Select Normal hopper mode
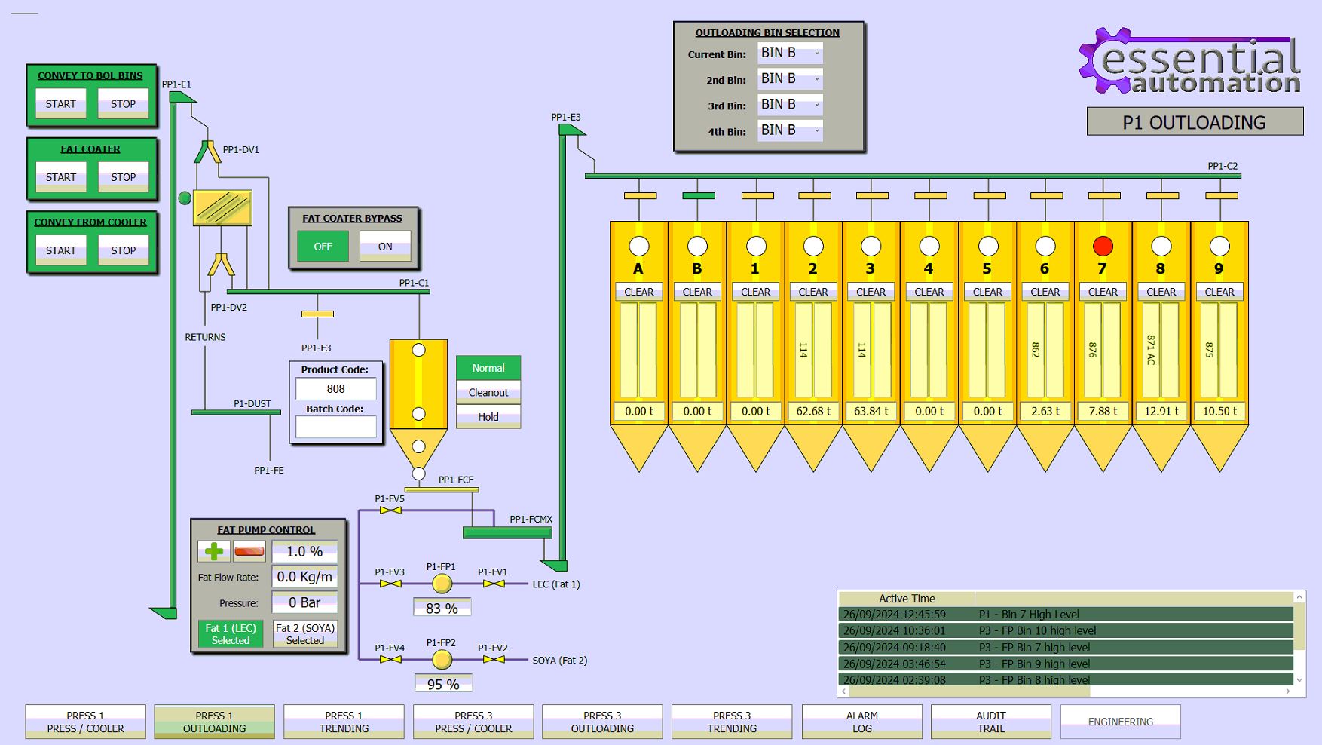1322x745 pixels. tap(488, 368)
